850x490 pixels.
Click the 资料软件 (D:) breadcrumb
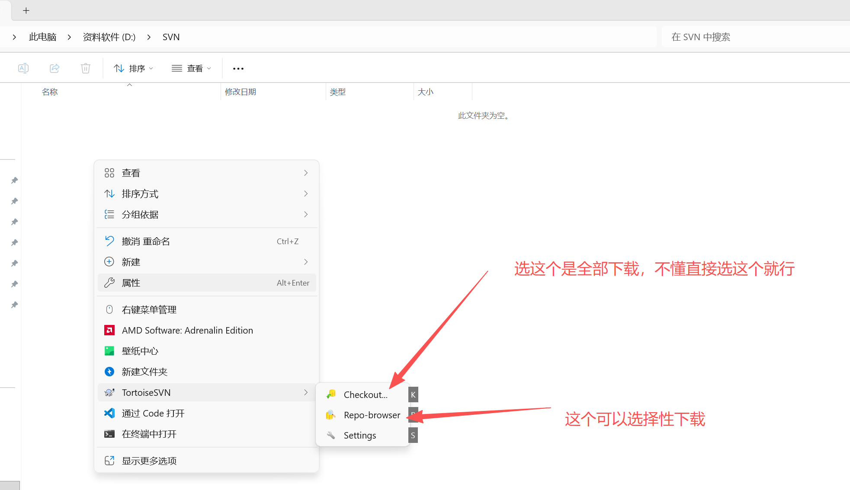109,37
